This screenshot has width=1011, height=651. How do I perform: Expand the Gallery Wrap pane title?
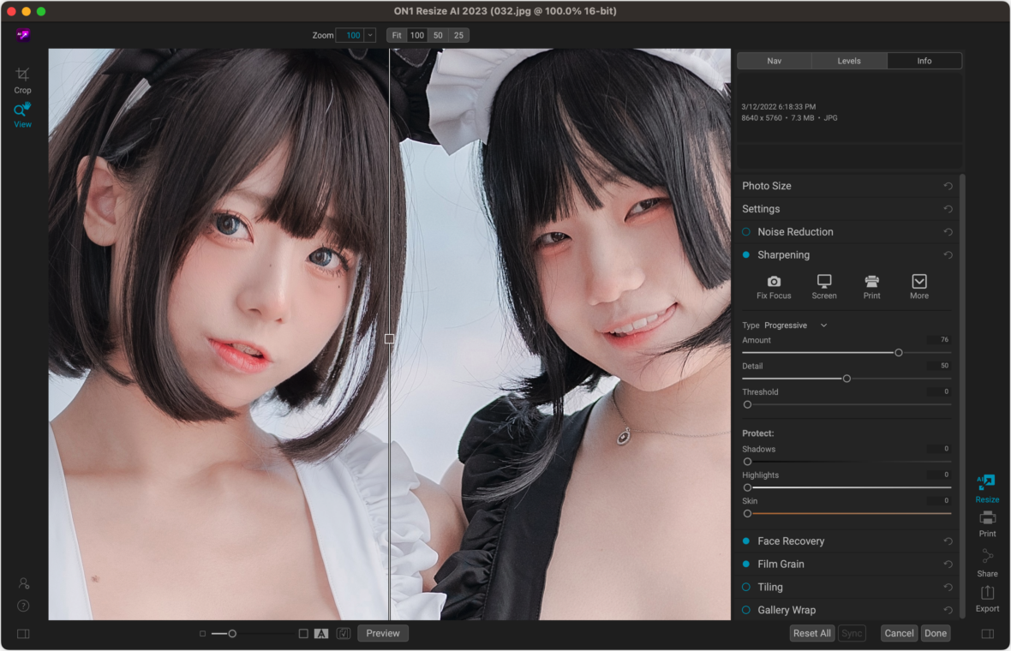(x=787, y=610)
